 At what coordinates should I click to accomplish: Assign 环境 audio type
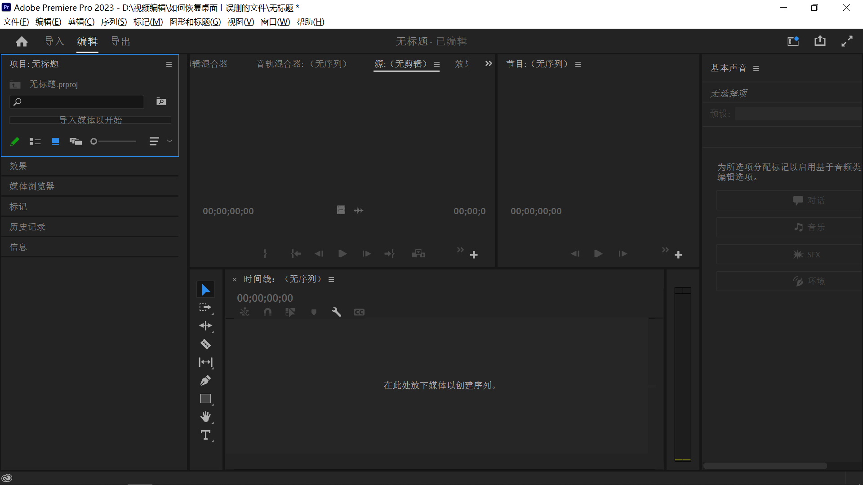point(789,282)
